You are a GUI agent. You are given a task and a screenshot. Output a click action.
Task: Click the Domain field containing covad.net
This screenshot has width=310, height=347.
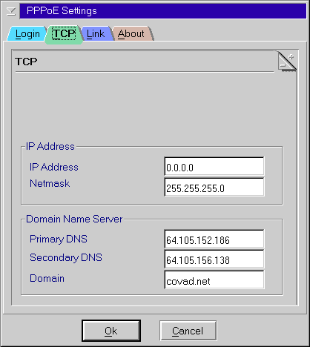coord(214,280)
